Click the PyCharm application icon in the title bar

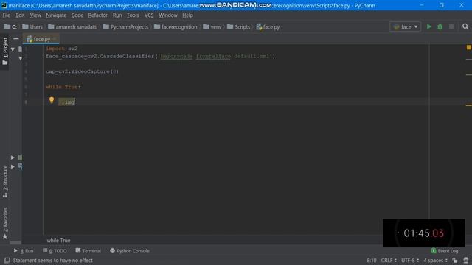pyautogui.click(x=4, y=5)
